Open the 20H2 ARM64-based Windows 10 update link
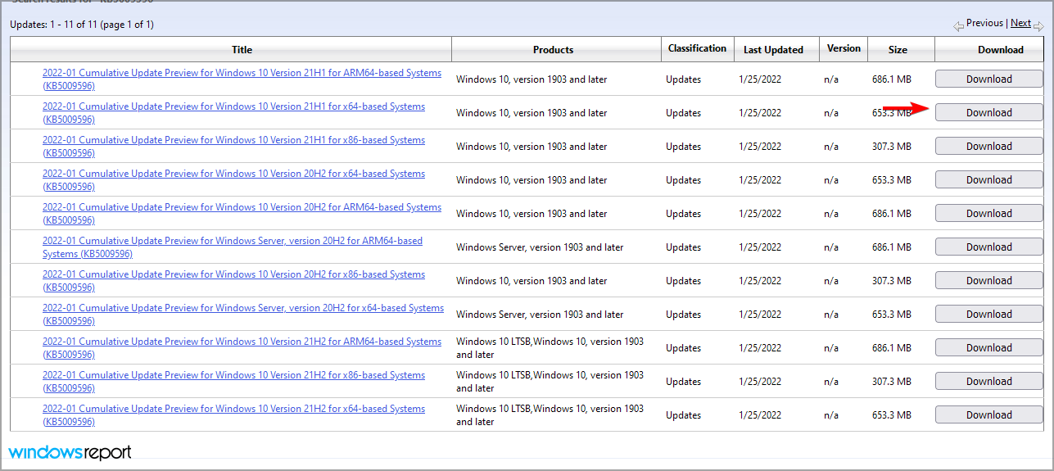This screenshot has width=1054, height=471. coord(242,207)
